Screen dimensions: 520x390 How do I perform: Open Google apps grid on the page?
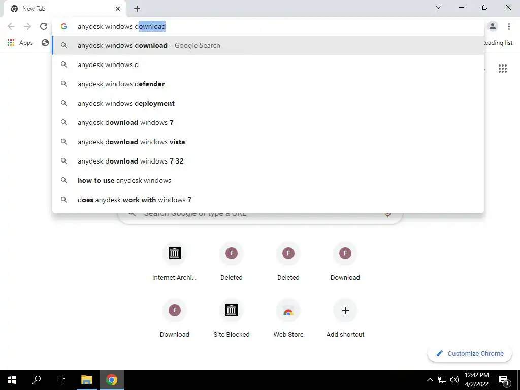503,69
